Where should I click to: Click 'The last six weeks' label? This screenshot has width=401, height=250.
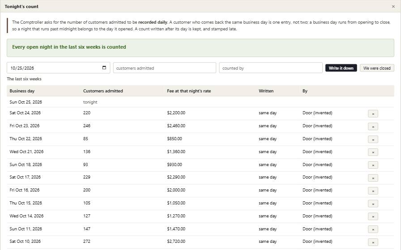[24, 79]
